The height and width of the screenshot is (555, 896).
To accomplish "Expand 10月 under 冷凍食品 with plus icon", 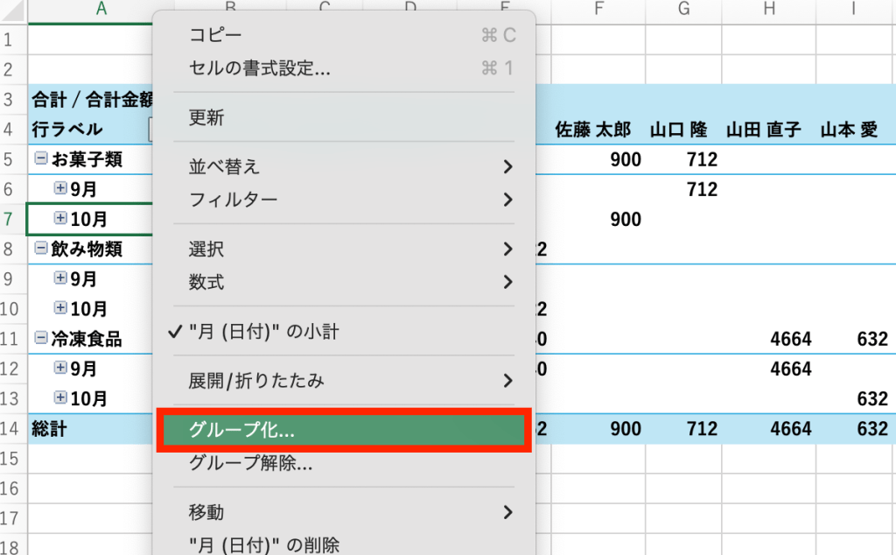I will tap(60, 398).
